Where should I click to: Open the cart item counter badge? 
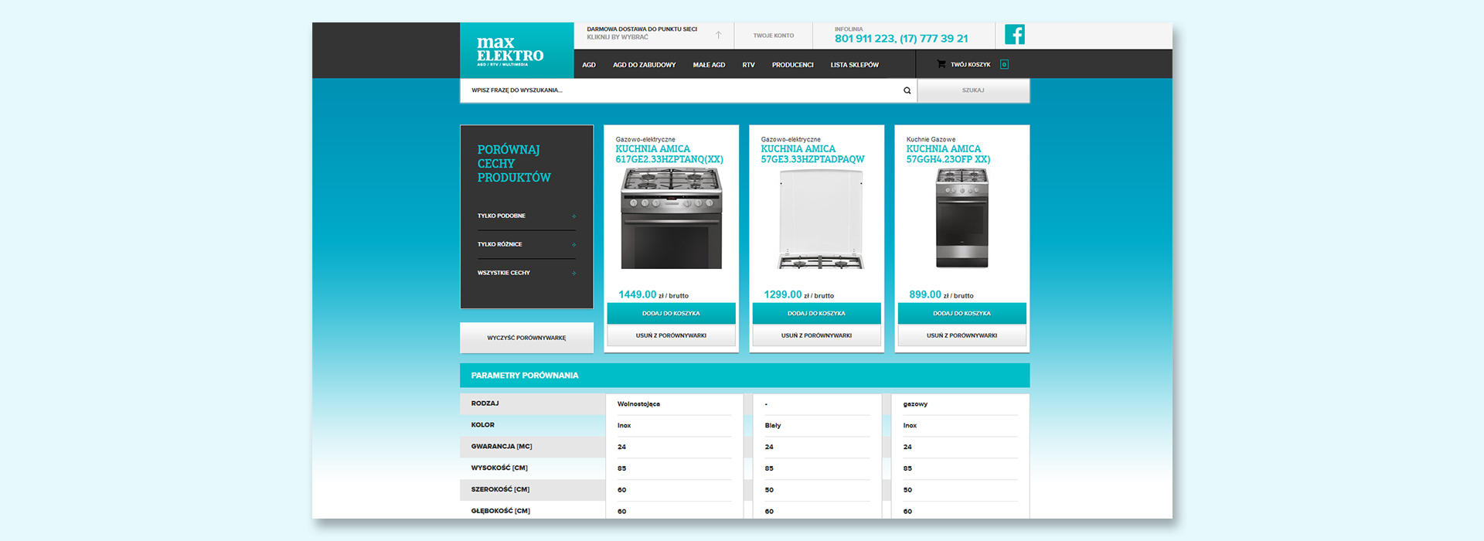pos(1004,64)
